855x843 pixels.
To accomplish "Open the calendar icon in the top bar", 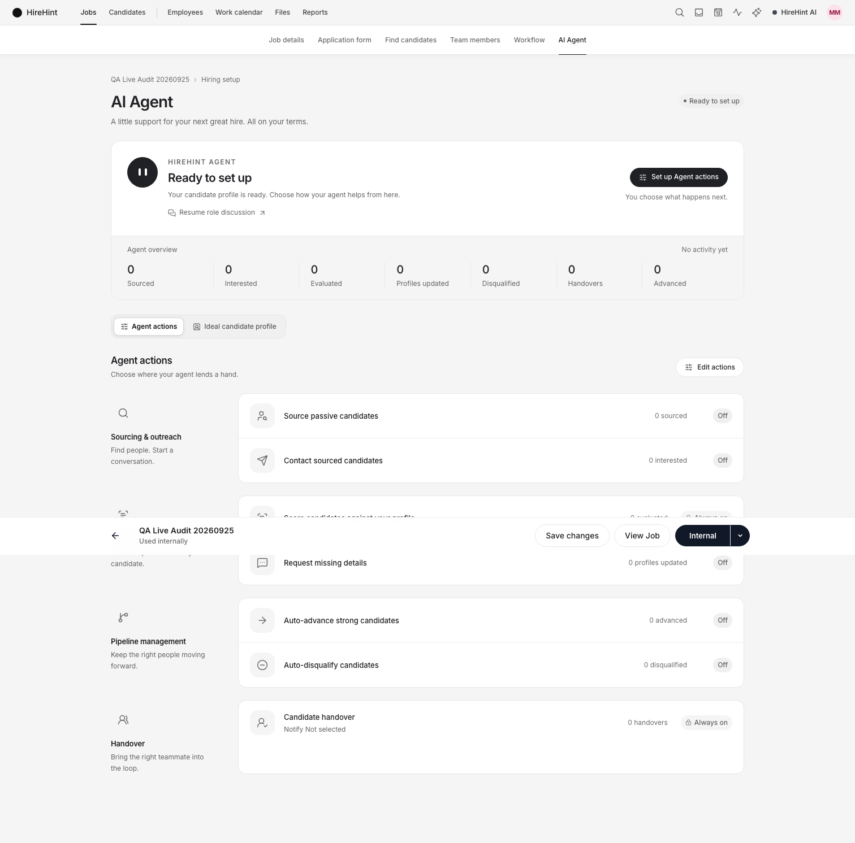I will click(718, 12).
